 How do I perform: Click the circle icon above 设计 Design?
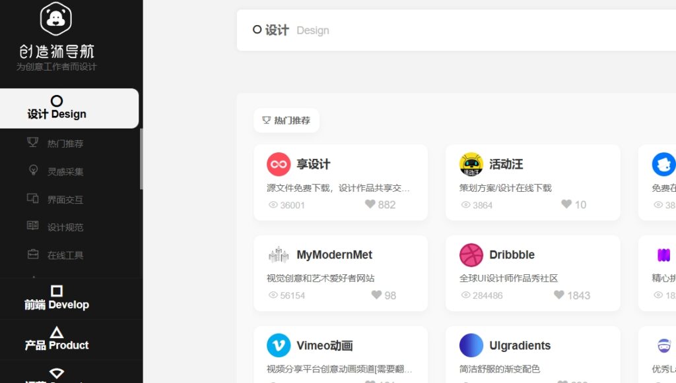pyautogui.click(x=57, y=101)
